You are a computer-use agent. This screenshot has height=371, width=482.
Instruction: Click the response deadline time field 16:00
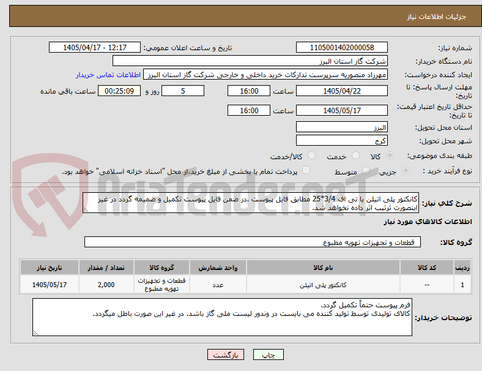tap(249, 91)
